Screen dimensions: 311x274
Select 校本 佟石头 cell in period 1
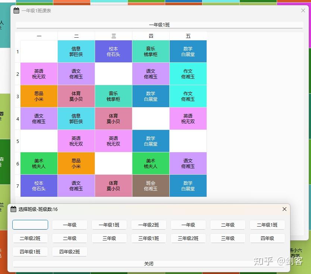pos(113,52)
